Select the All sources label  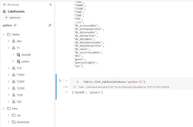[13, 5]
